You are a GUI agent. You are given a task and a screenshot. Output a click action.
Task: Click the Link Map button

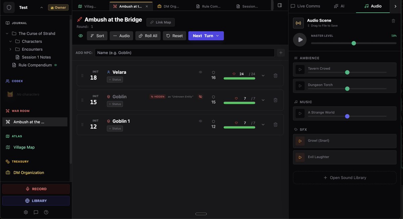coord(161,22)
